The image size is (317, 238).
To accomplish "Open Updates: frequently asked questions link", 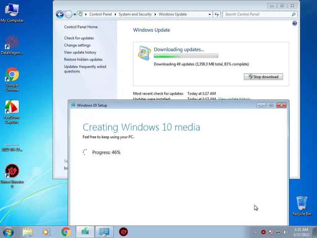I will click(x=85, y=69).
